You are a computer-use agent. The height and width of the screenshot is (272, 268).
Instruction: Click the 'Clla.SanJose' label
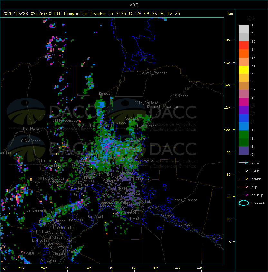[146, 103]
